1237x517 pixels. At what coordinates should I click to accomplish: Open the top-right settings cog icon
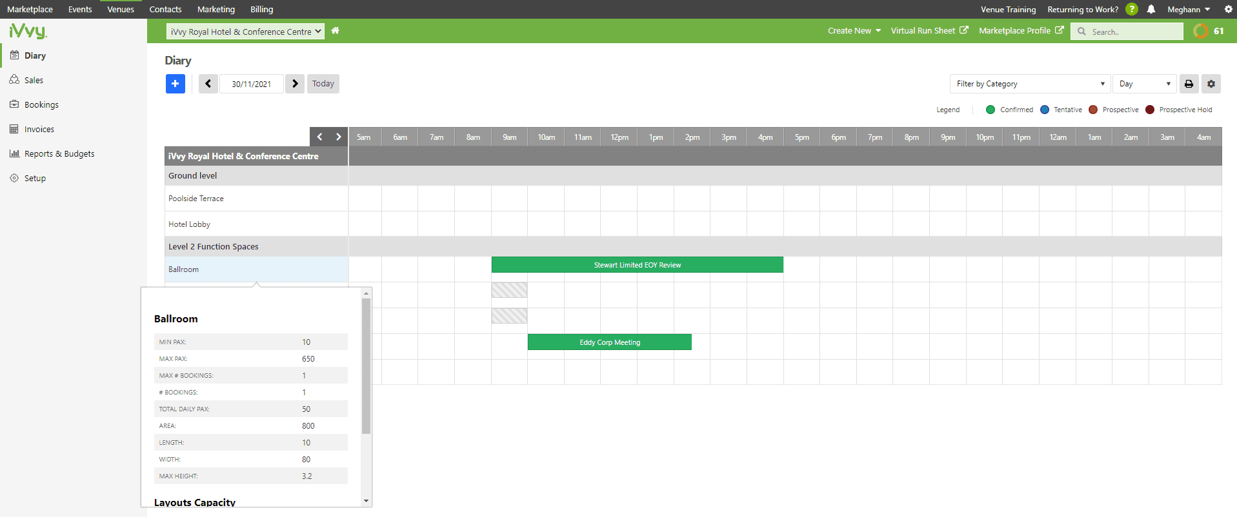[1228, 9]
